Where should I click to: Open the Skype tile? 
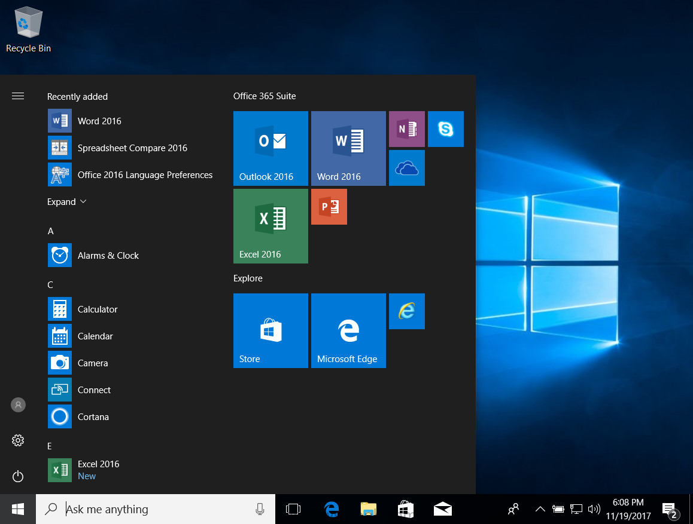445,129
